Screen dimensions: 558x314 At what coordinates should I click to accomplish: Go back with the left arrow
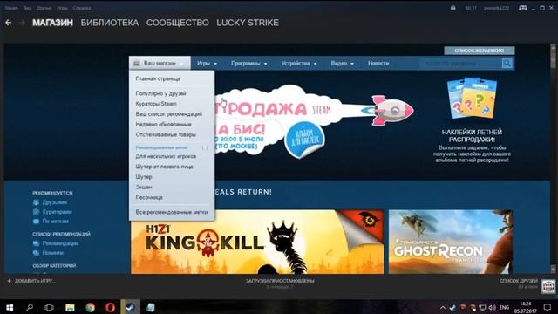click(8, 23)
